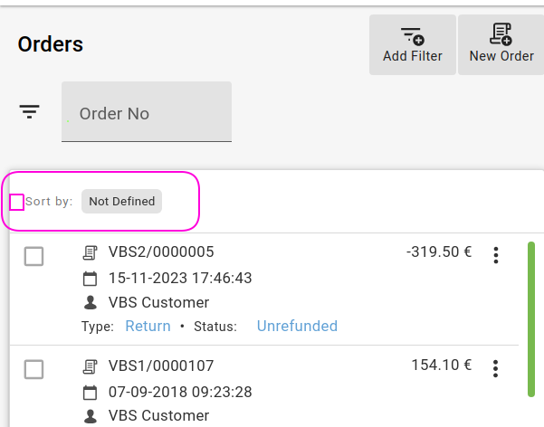544x427 pixels.
Task: Focus the Order No input field
Action: (147, 113)
